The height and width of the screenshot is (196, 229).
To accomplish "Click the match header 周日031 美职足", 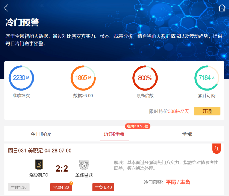I will click(40, 151).
